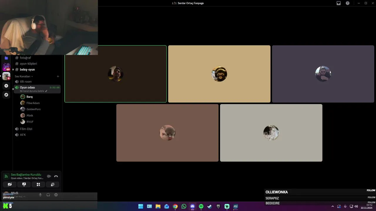Open WhatsApp from taskbar
The height and width of the screenshot is (211, 376).
184,206
